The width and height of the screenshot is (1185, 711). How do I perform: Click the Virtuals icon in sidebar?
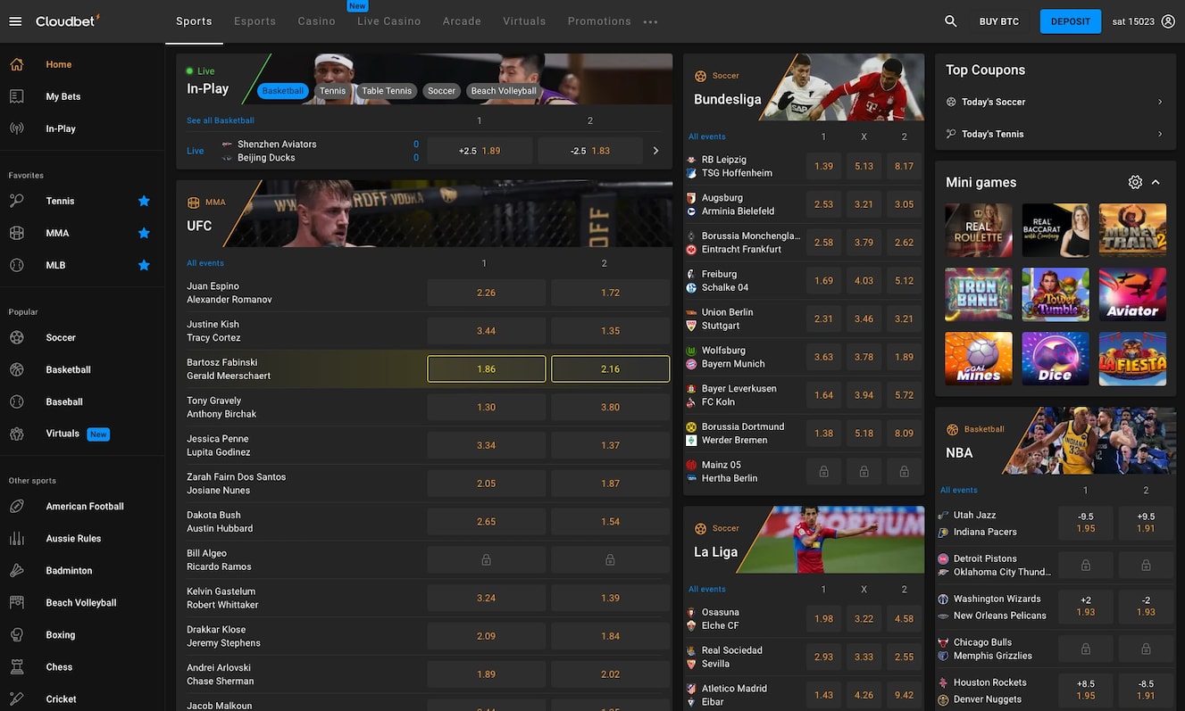pos(16,434)
